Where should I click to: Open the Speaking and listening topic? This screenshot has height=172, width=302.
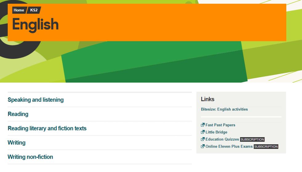click(x=36, y=100)
